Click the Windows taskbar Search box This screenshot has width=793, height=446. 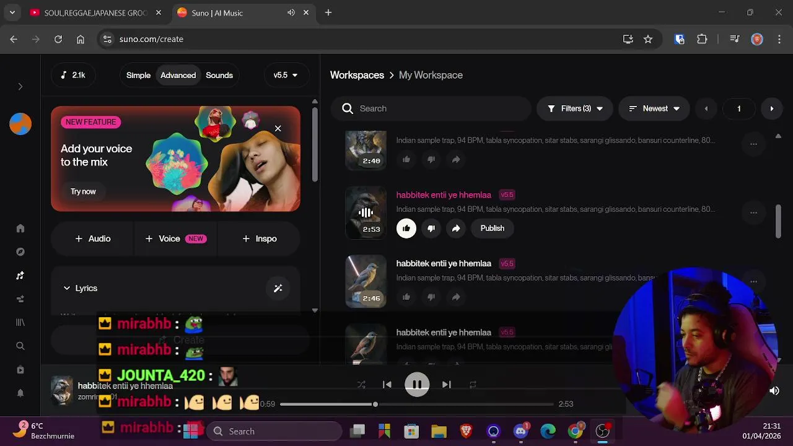click(x=275, y=431)
